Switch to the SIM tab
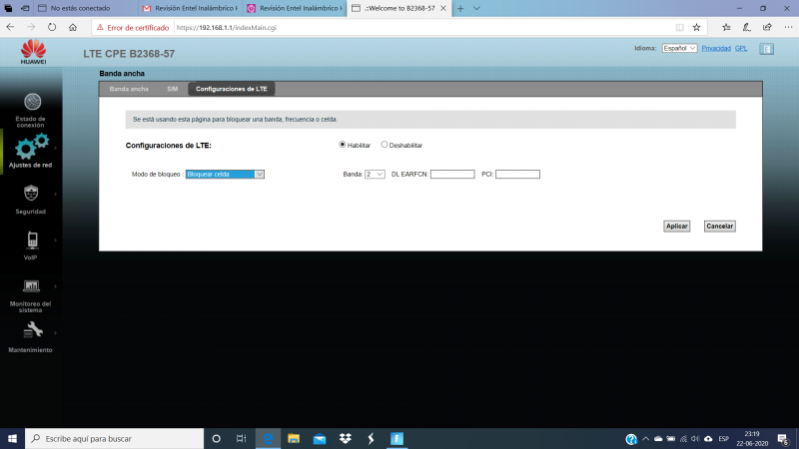Viewport: 799px width, 449px height. [x=173, y=89]
